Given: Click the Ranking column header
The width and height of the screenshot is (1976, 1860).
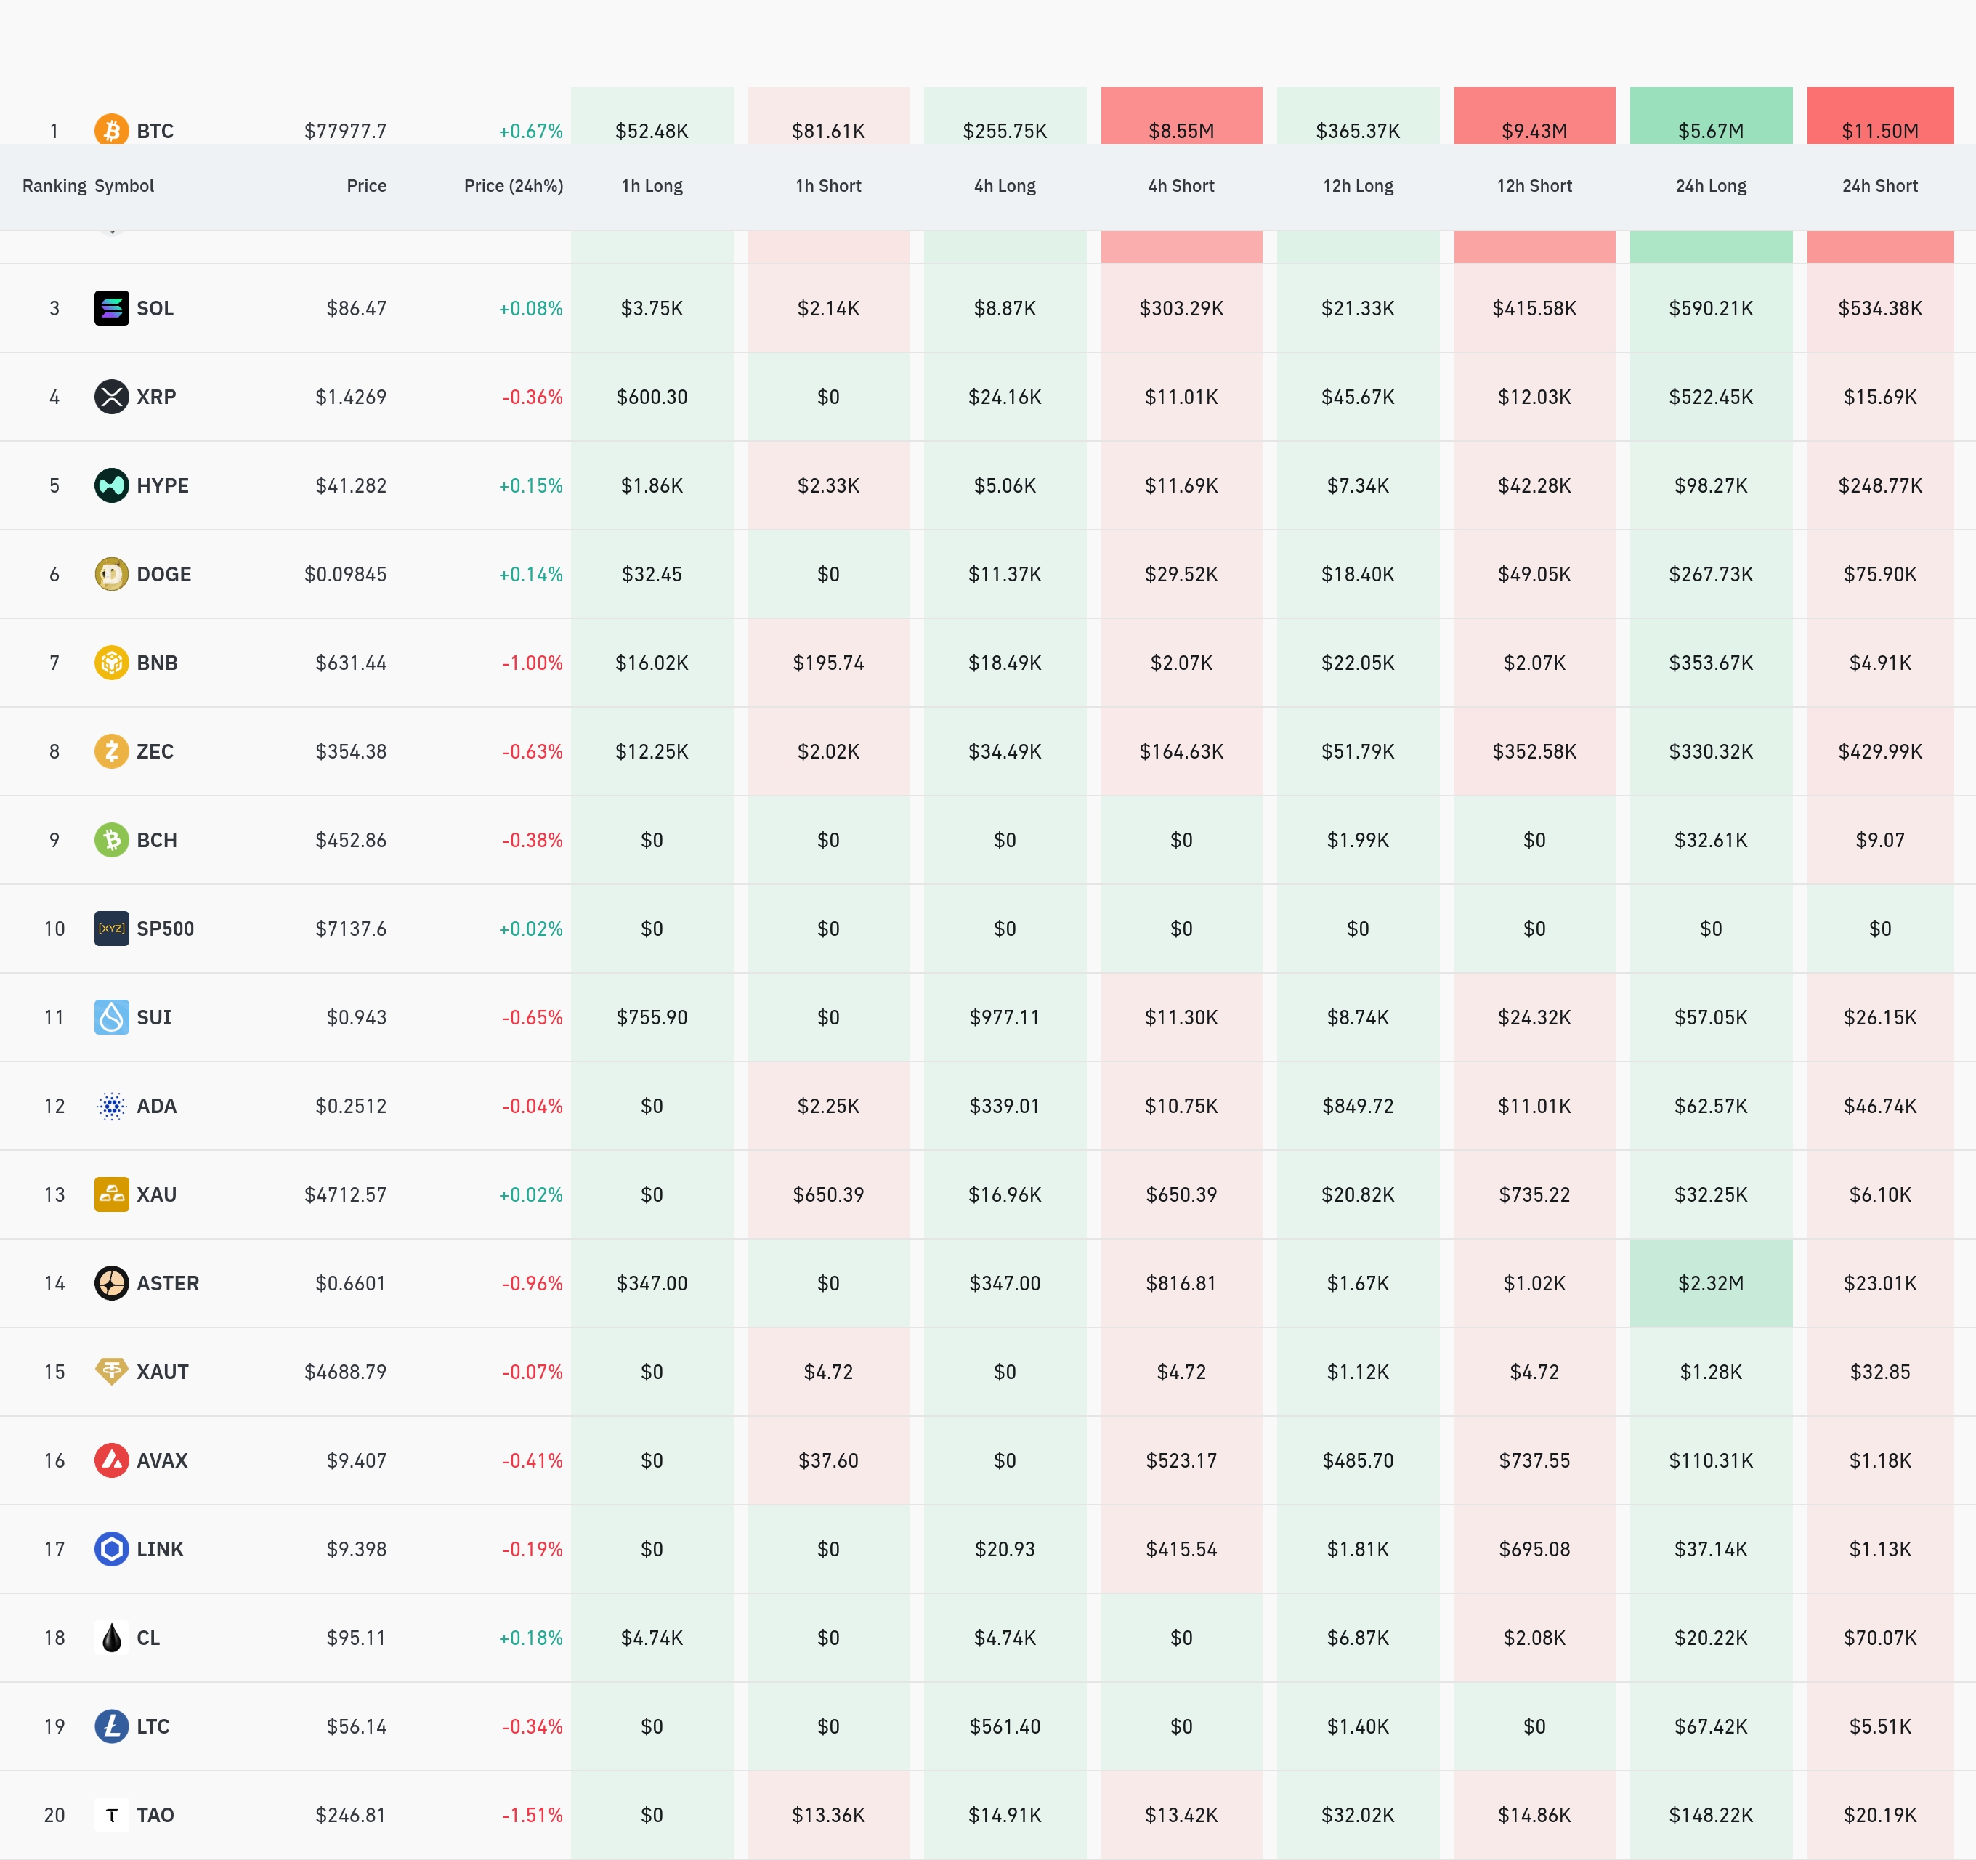Looking at the screenshot, I should coord(54,186).
